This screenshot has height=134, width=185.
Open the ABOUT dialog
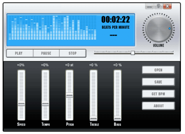click(158, 106)
